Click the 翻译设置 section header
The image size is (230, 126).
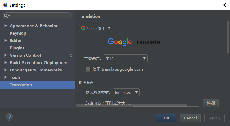click(x=86, y=82)
